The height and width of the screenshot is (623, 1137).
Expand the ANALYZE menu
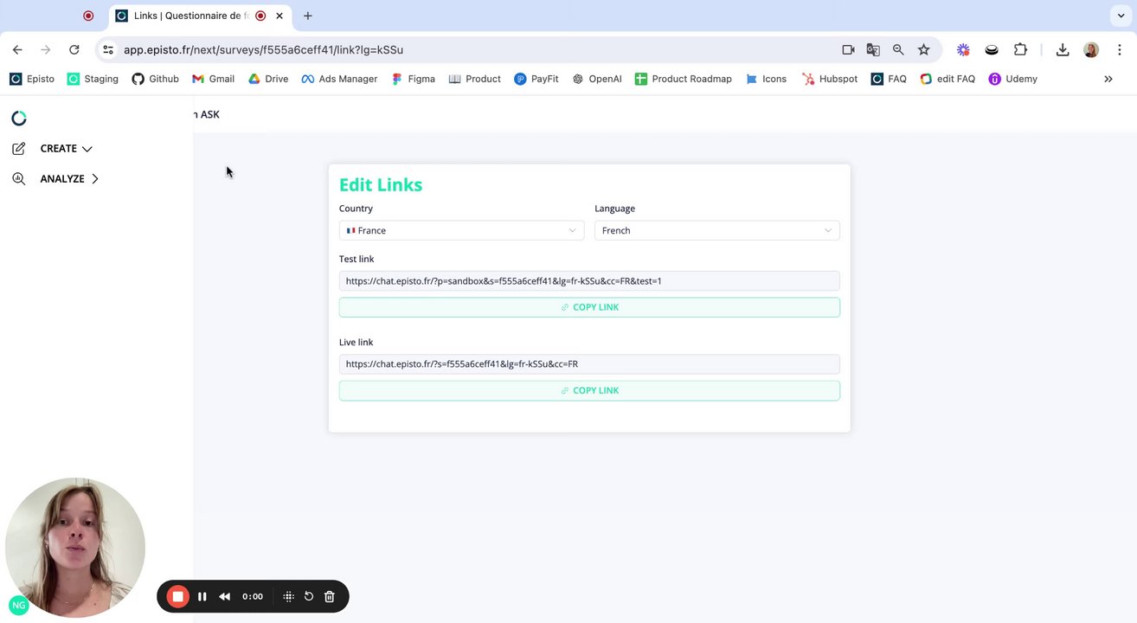68,178
